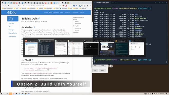Open the Cryptography bookmarks folder
The height and width of the screenshot is (95, 169).
pos(48,8)
